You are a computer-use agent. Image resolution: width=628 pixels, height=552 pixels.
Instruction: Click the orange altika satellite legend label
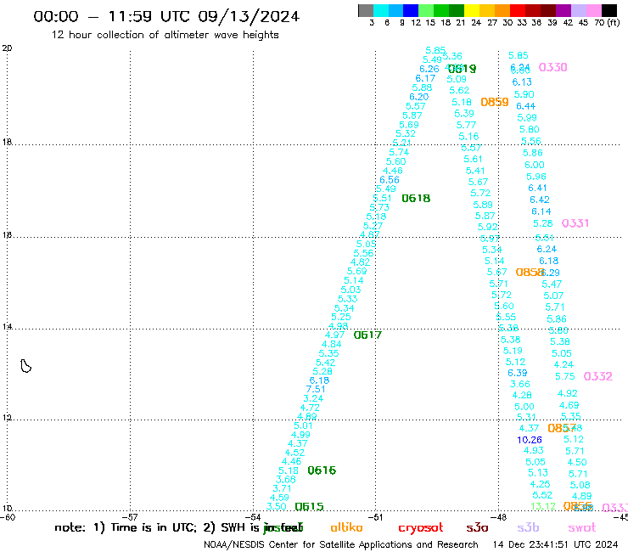(x=346, y=527)
